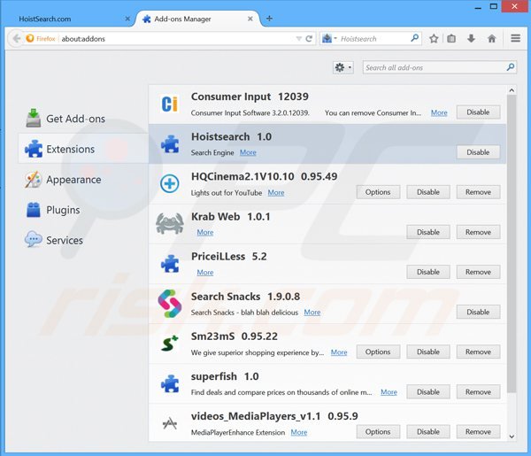The width and height of the screenshot is (531, 456).
Task: Disable the Krab Web extension
Action: coord(428,232)
